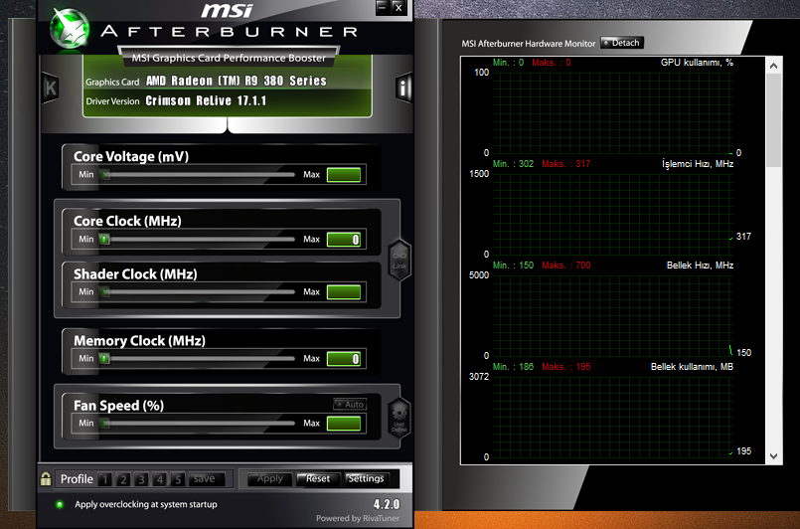The image size is (800, 529).
Task: Close the Afterburner window
Action: coord(399,7)
